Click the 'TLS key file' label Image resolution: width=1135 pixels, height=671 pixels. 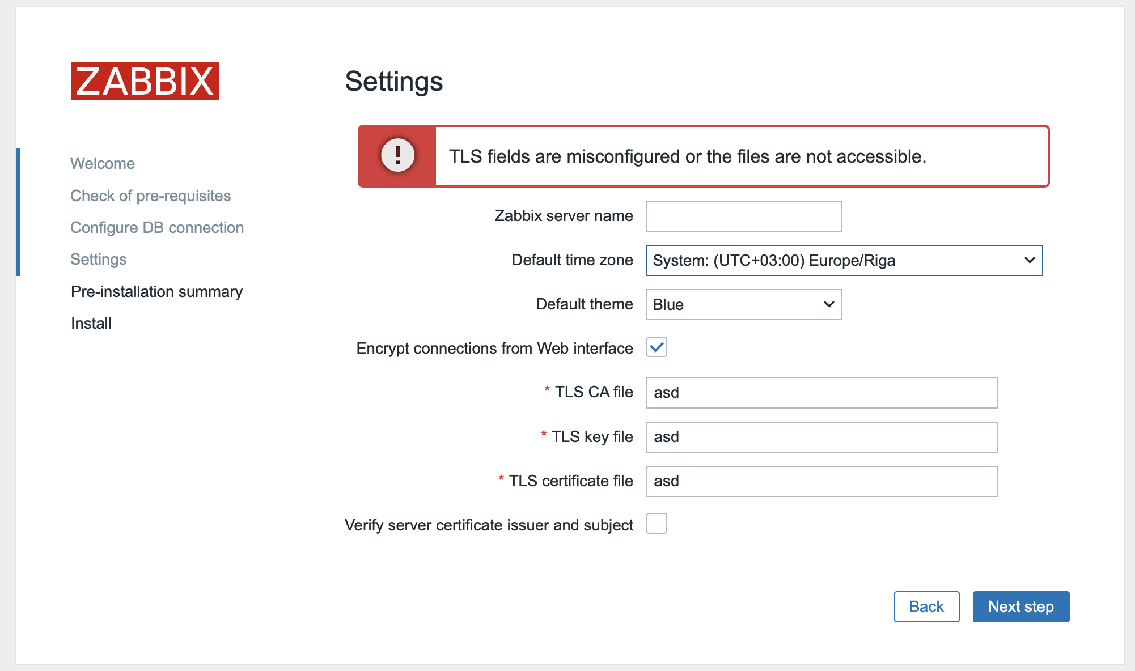pos(592,436)
